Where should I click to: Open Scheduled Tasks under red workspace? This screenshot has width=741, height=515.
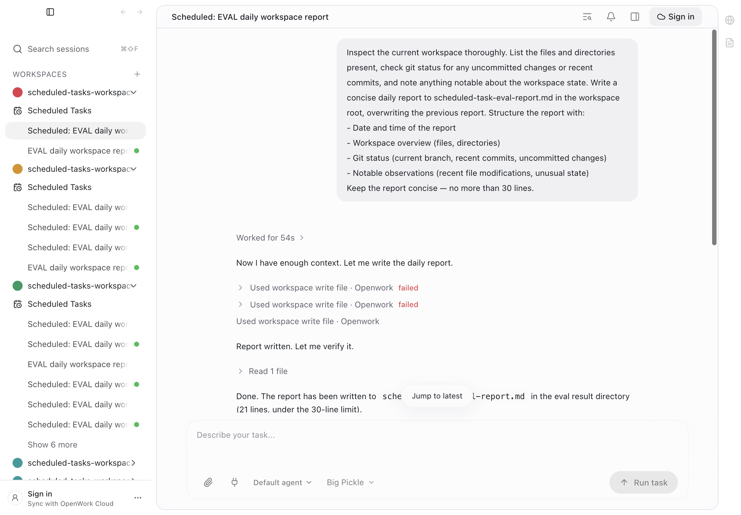pyautogui.click(x=59, y=111)
